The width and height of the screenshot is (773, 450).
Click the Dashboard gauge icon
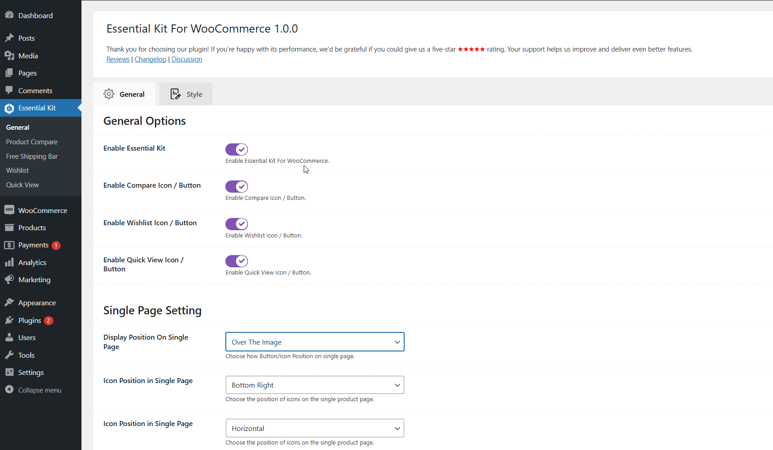coord(9,15)
